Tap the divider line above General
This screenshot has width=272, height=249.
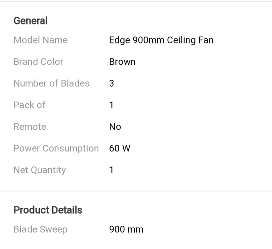(x=136, y=2)
